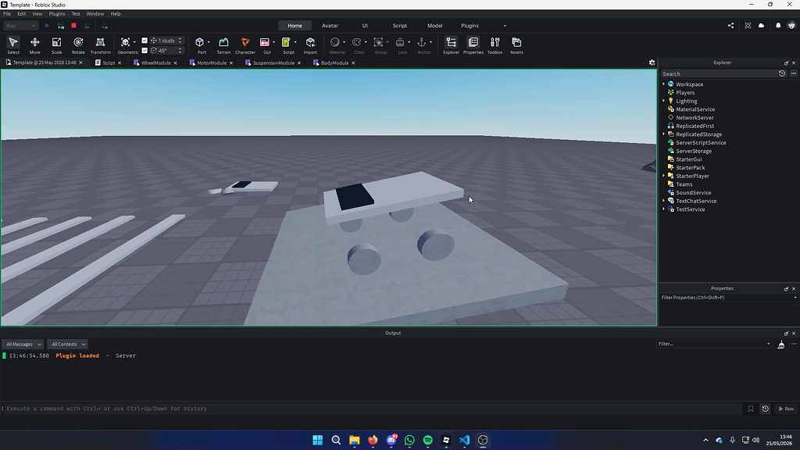Open viewport settings gear
800x450 pixels.
[652, 62]
